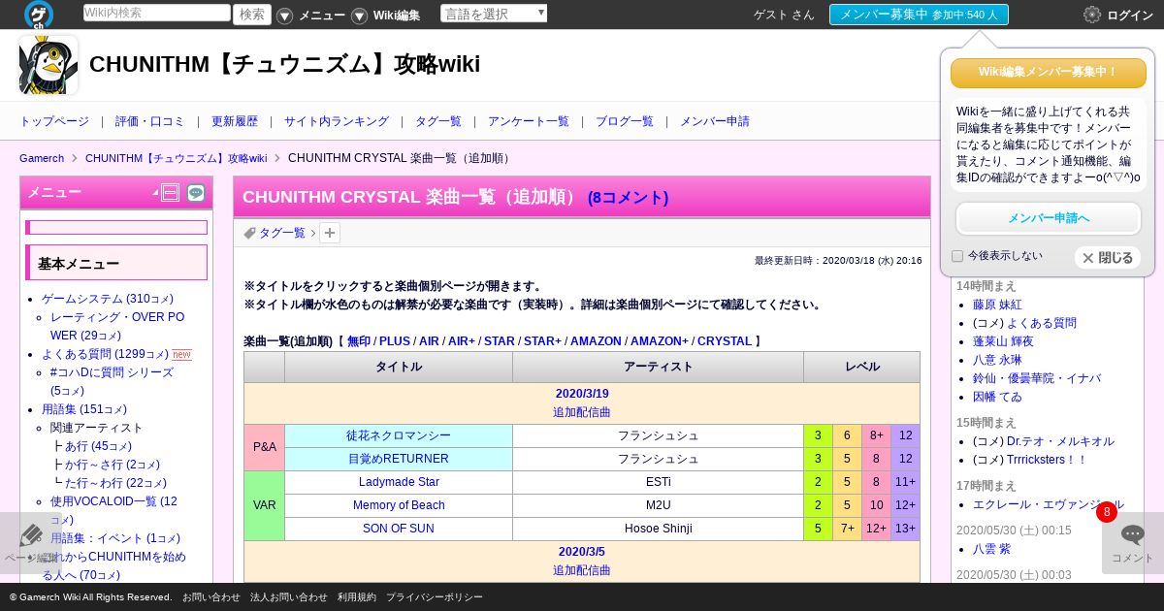Click the ログイン link
The width and height of the screenshot is (1164, 611).
pyautogui.click(x=1130, y=15)
